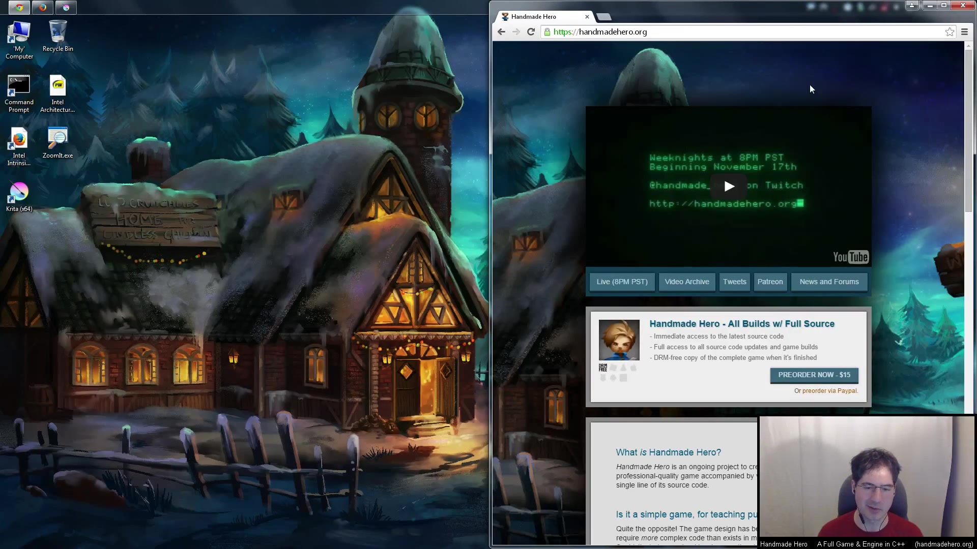Open Intel Intrinsics Firefox shortcut
This screenshot has height=549, width=977.
(19, 147)
